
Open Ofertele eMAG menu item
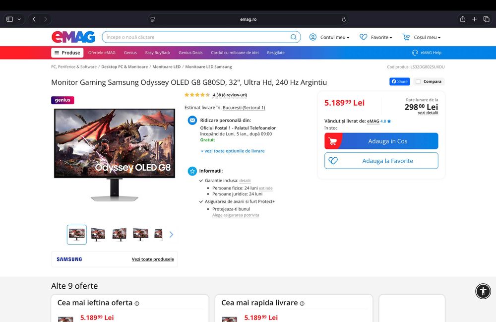point(102,53)
